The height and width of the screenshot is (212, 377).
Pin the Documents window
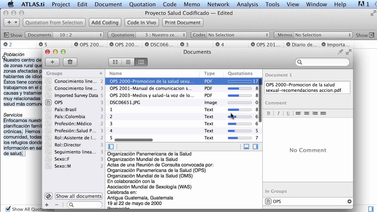tap(340, 52)
